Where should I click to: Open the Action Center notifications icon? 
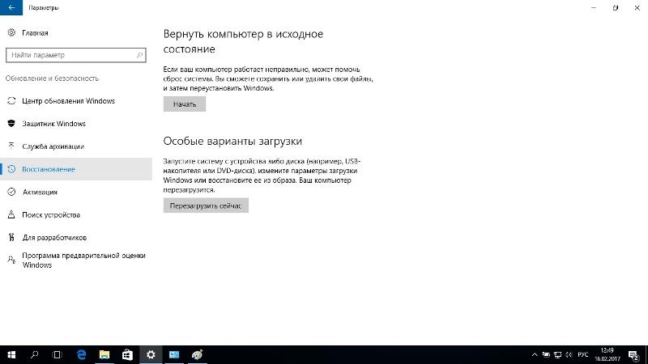tap(633, 354)
